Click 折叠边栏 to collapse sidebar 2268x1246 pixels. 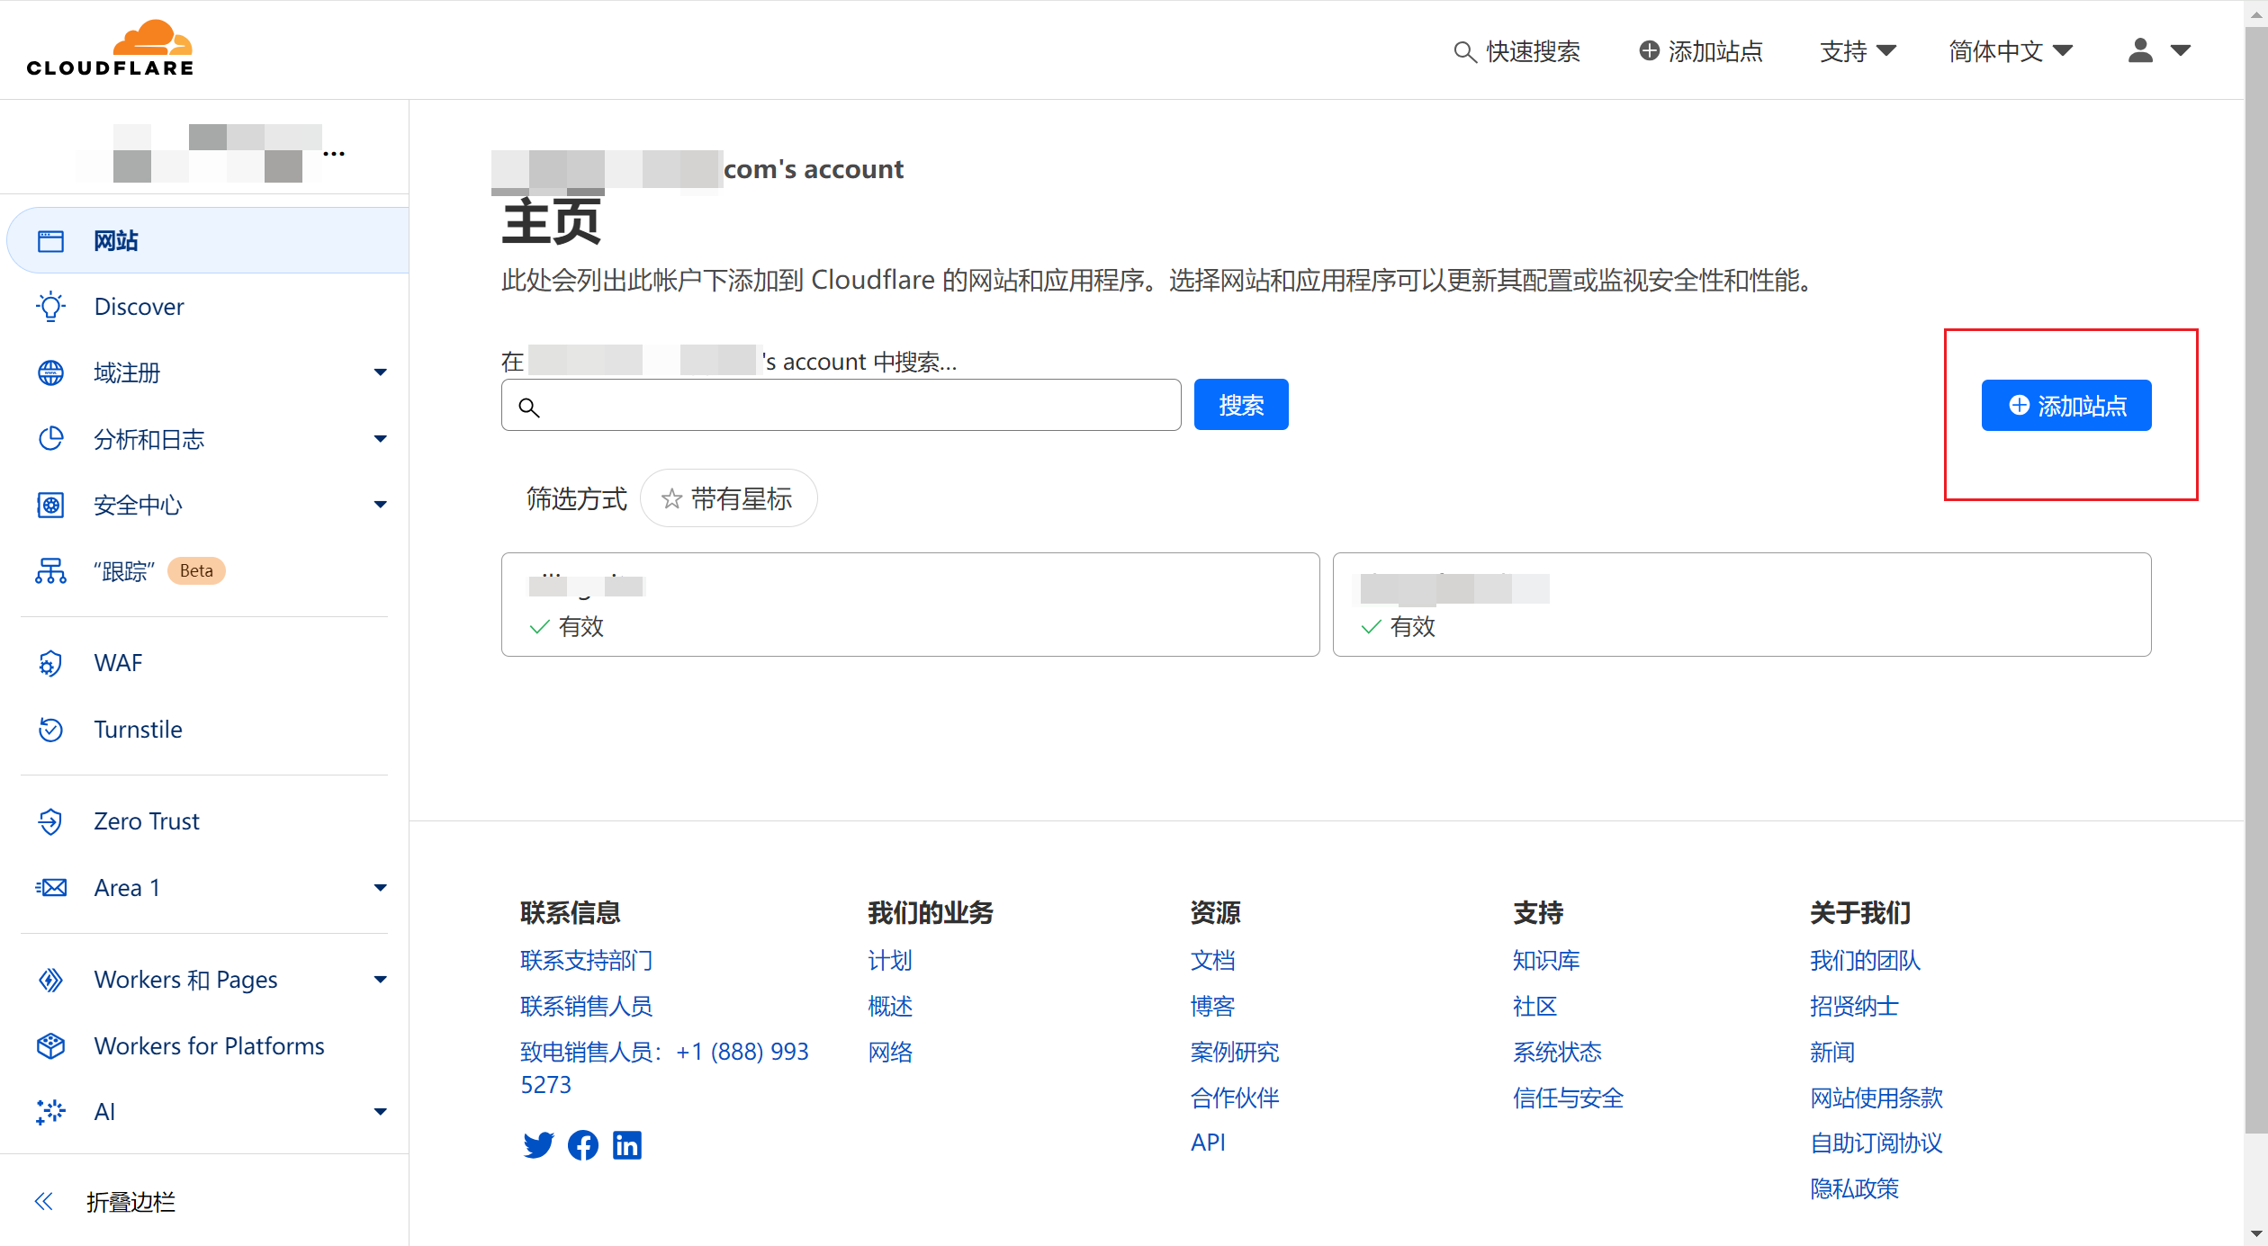pyautogui.click(x=130, y=1201)
